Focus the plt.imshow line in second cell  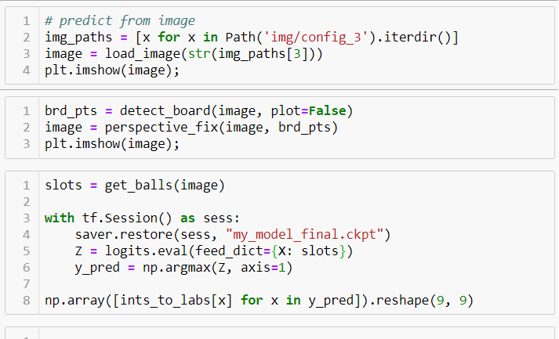point(111,144)
